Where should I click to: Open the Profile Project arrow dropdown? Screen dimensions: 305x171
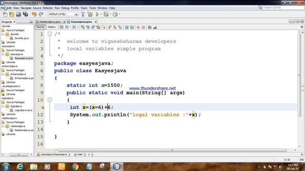click(x=120, y=14)
